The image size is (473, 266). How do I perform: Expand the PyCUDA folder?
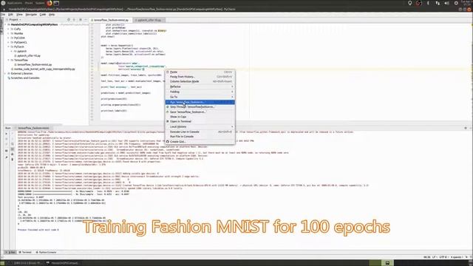[x=8, y=38]
